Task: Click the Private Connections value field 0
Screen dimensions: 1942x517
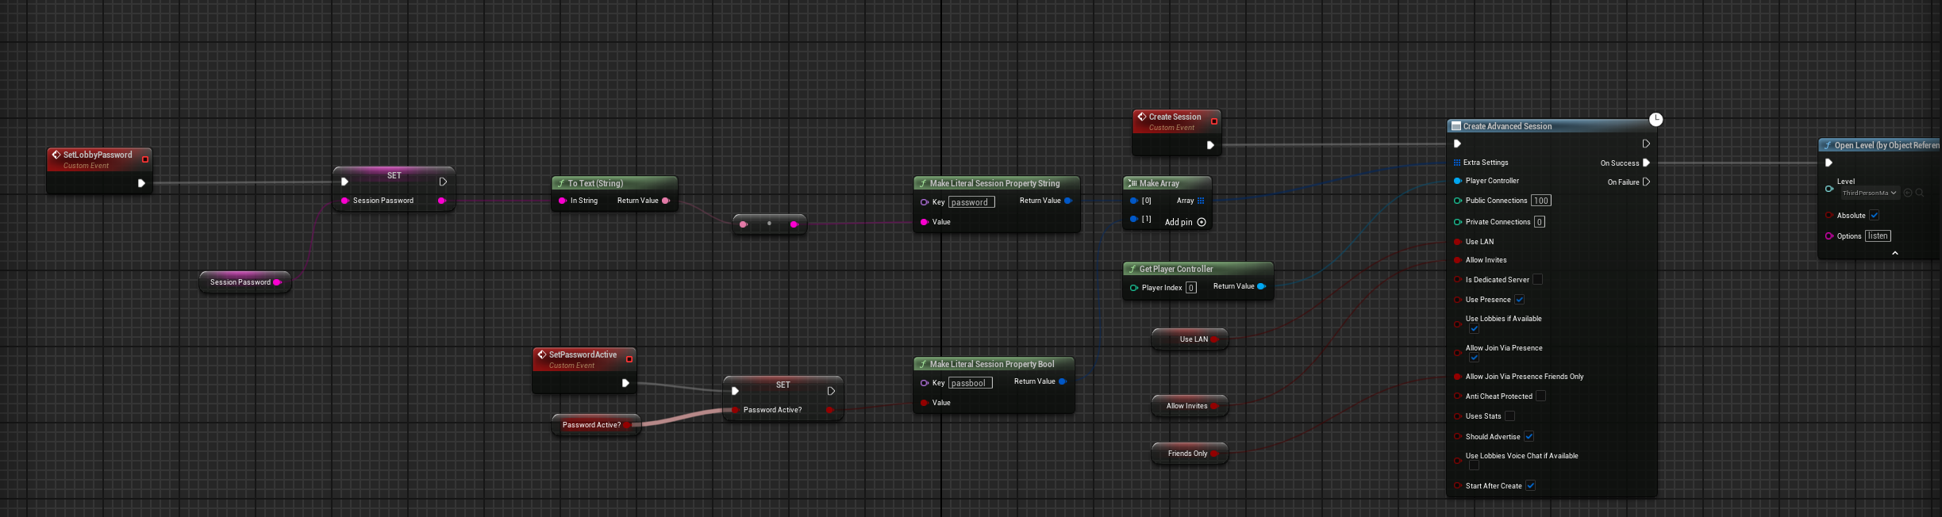Action: [1539, 222]
